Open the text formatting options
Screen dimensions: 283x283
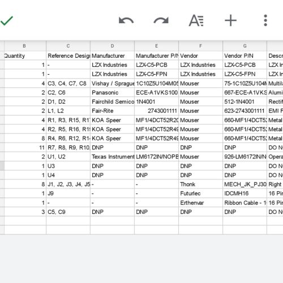pos(196,20)
